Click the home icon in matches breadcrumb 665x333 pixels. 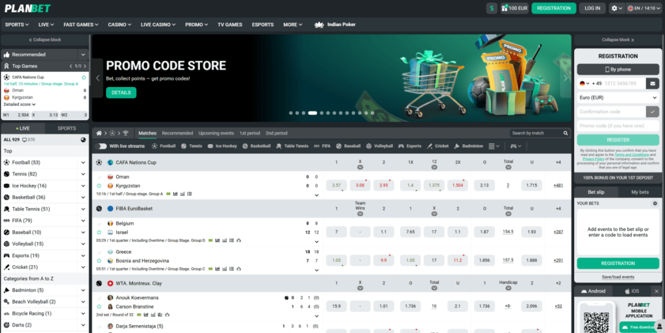pyautogui.click(x=99, y=133)
